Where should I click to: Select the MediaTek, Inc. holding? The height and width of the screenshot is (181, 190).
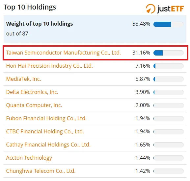23,79
